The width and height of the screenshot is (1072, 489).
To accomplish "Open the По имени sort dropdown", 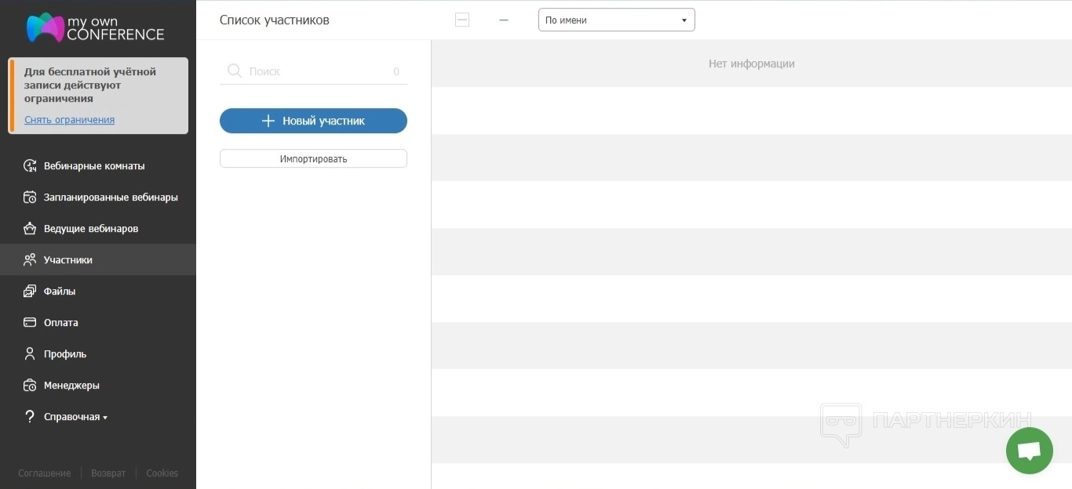I will click(616, 20).
